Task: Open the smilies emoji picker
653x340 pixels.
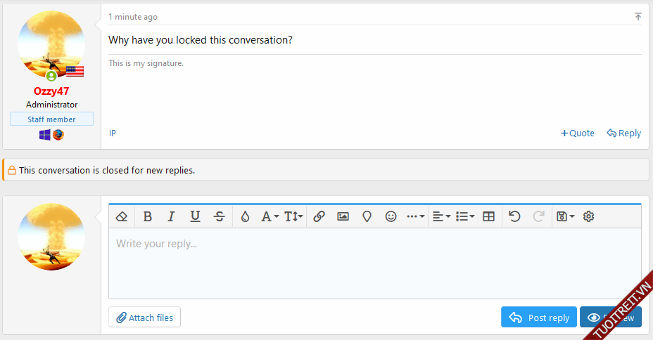Action: click(391, 216)
